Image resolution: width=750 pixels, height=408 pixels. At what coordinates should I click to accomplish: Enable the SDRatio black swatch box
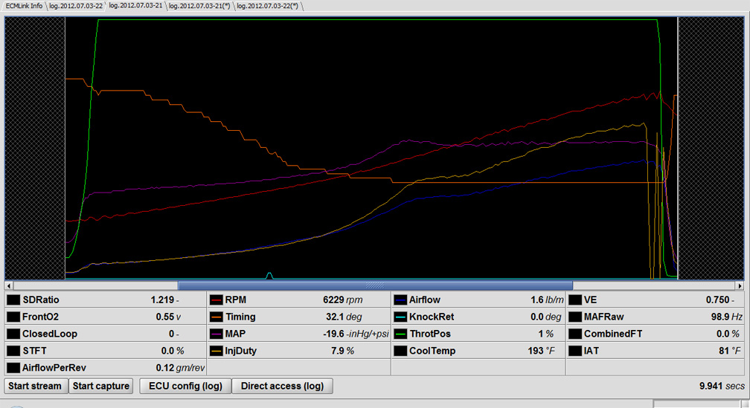pyautogui.click(x=13, y=300)
